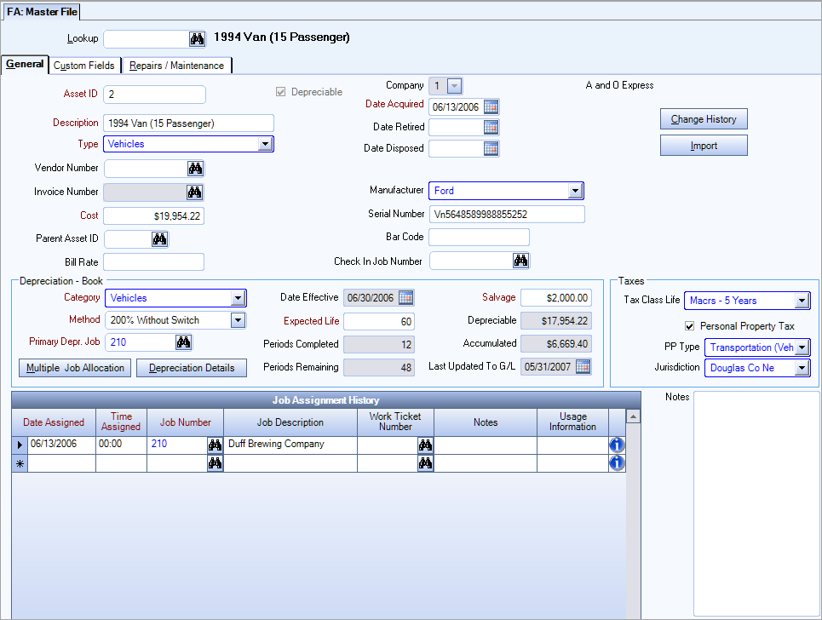
Task: Open the Parent Asset ID lookup
Action: 159,238
